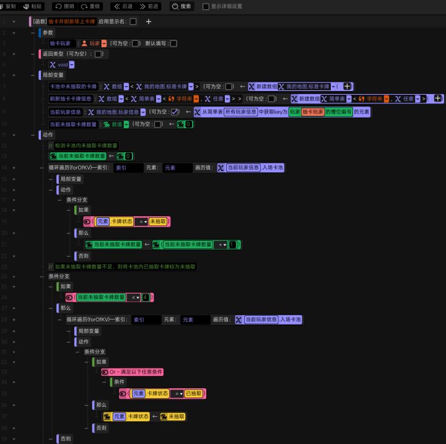The height and width of the screenshot is (444, 446).
Task: Click the 后退 back arrows icon
Action: pyautogui.click(x=117, y=6)
